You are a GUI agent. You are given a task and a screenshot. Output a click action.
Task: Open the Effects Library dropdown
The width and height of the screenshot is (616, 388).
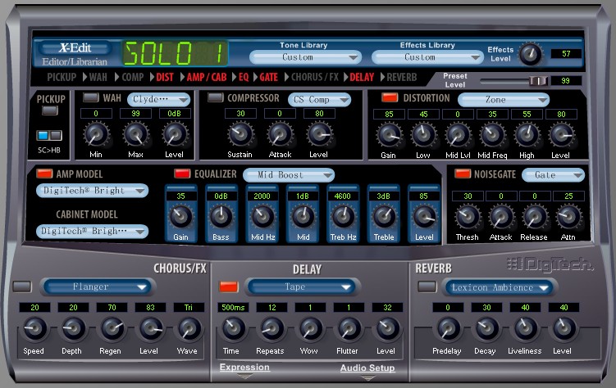pyautogui.click(x=427, y=57)
